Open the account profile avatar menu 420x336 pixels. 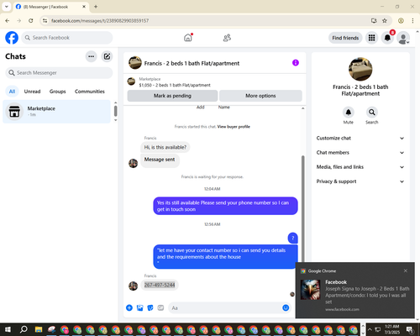pos(403,38)
